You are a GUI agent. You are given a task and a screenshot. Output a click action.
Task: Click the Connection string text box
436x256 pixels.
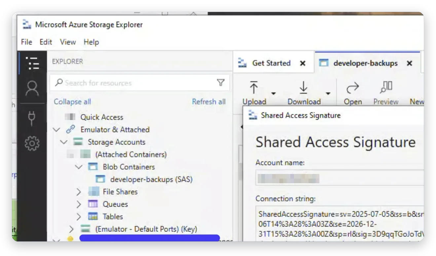[x=340, y=224]
